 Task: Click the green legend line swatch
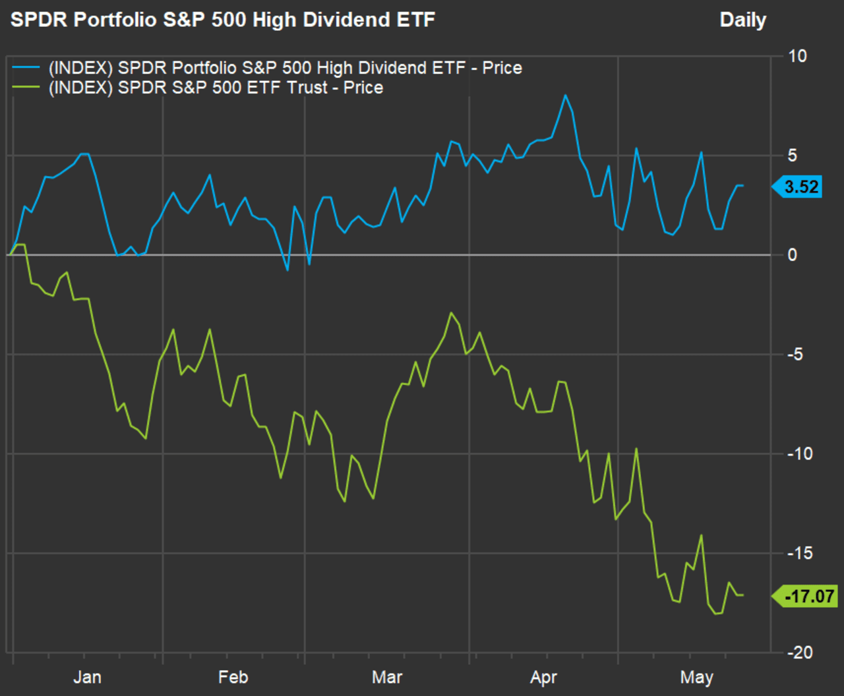tap(26, 88)
